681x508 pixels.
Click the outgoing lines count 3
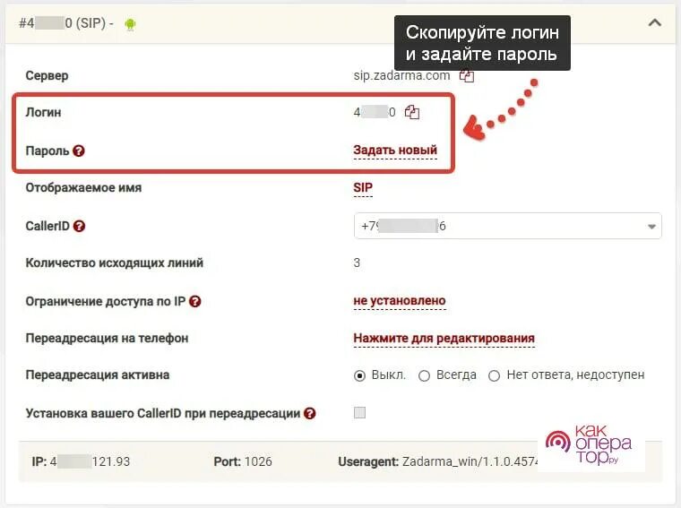357,263
